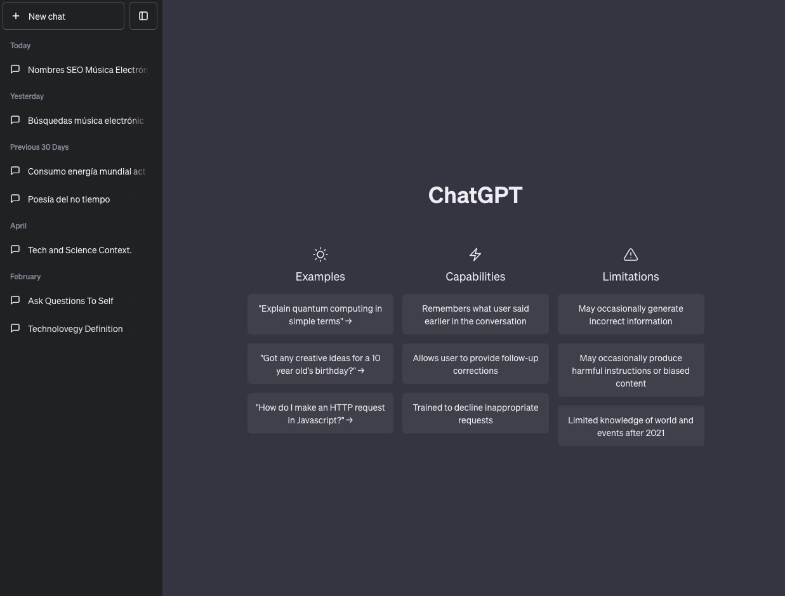The height and width of the screenshot is (596, 785).
Task: Click the chat icon beside Technolovegy Definition
Action: point(16,328)
